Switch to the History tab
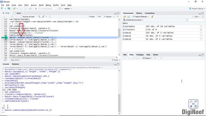The height and width of the screenshot is (116, 206). [x=139, y=13]
